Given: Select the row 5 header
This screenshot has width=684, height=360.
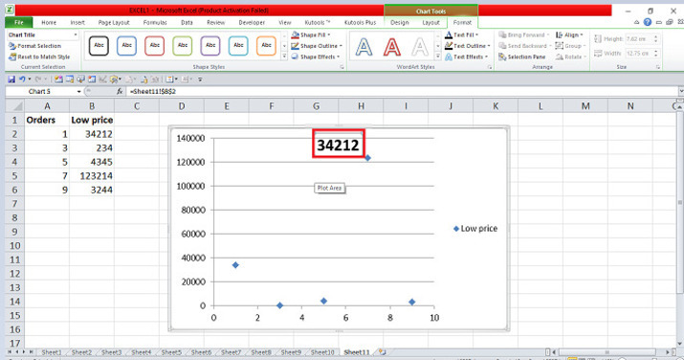Looking at the screenshot, I should 15,176.
